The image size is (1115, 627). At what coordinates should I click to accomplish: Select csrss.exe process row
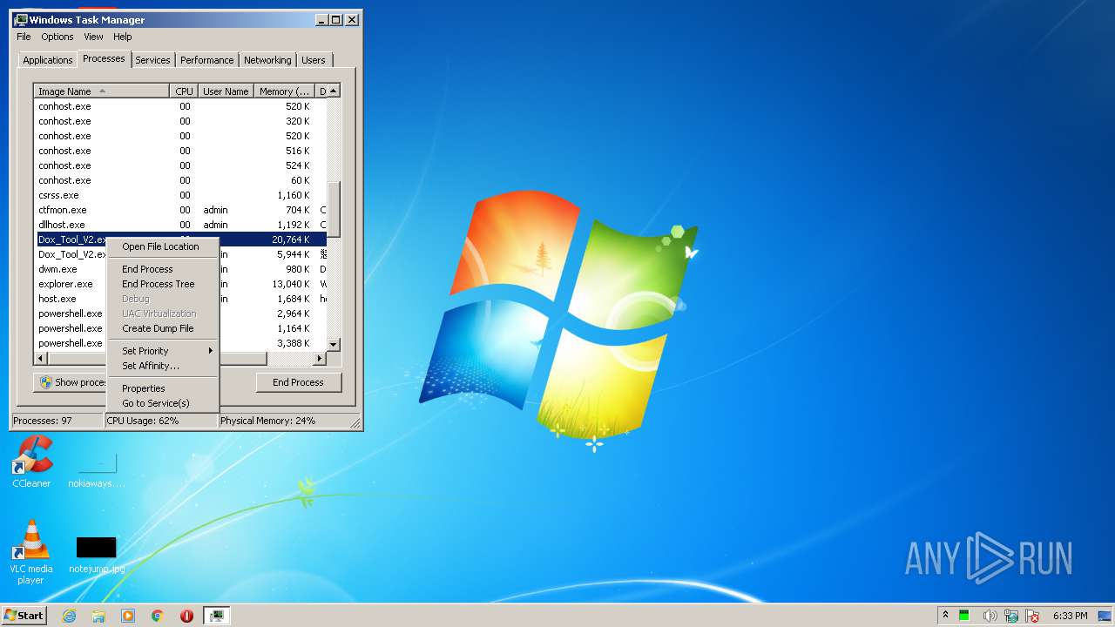point(180,195)
